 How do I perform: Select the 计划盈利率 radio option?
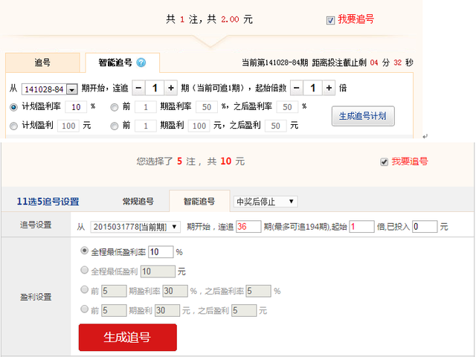coord(13,107)
